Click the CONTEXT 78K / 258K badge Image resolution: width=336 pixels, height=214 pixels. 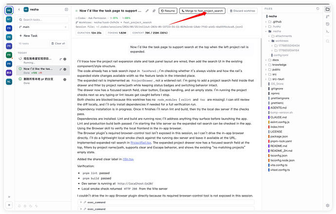point(150,33)
